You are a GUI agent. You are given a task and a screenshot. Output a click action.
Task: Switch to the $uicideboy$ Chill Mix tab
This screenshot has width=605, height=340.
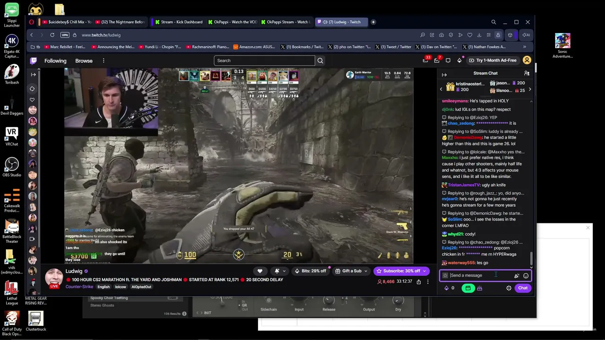point(67,22)
